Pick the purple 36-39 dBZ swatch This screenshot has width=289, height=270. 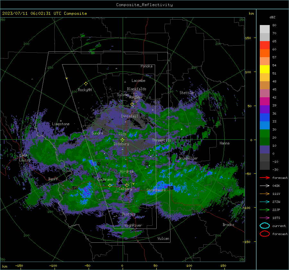click(265, 109)
